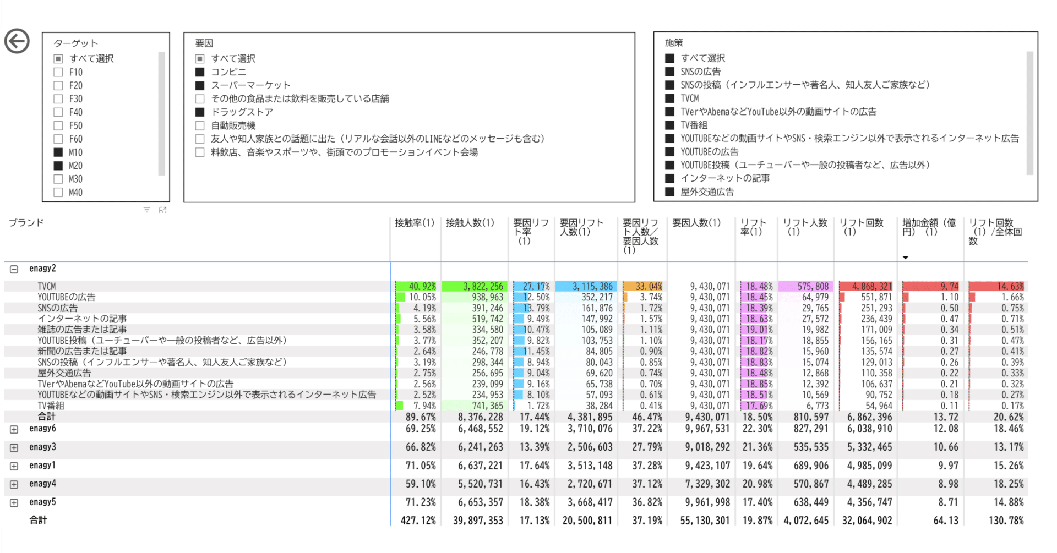The width and height of the screenshot is (1057, 553).
Task: Toggle すべて選択 in the 施策 panel
Action: pyautogui.click(x=669, y=58)
